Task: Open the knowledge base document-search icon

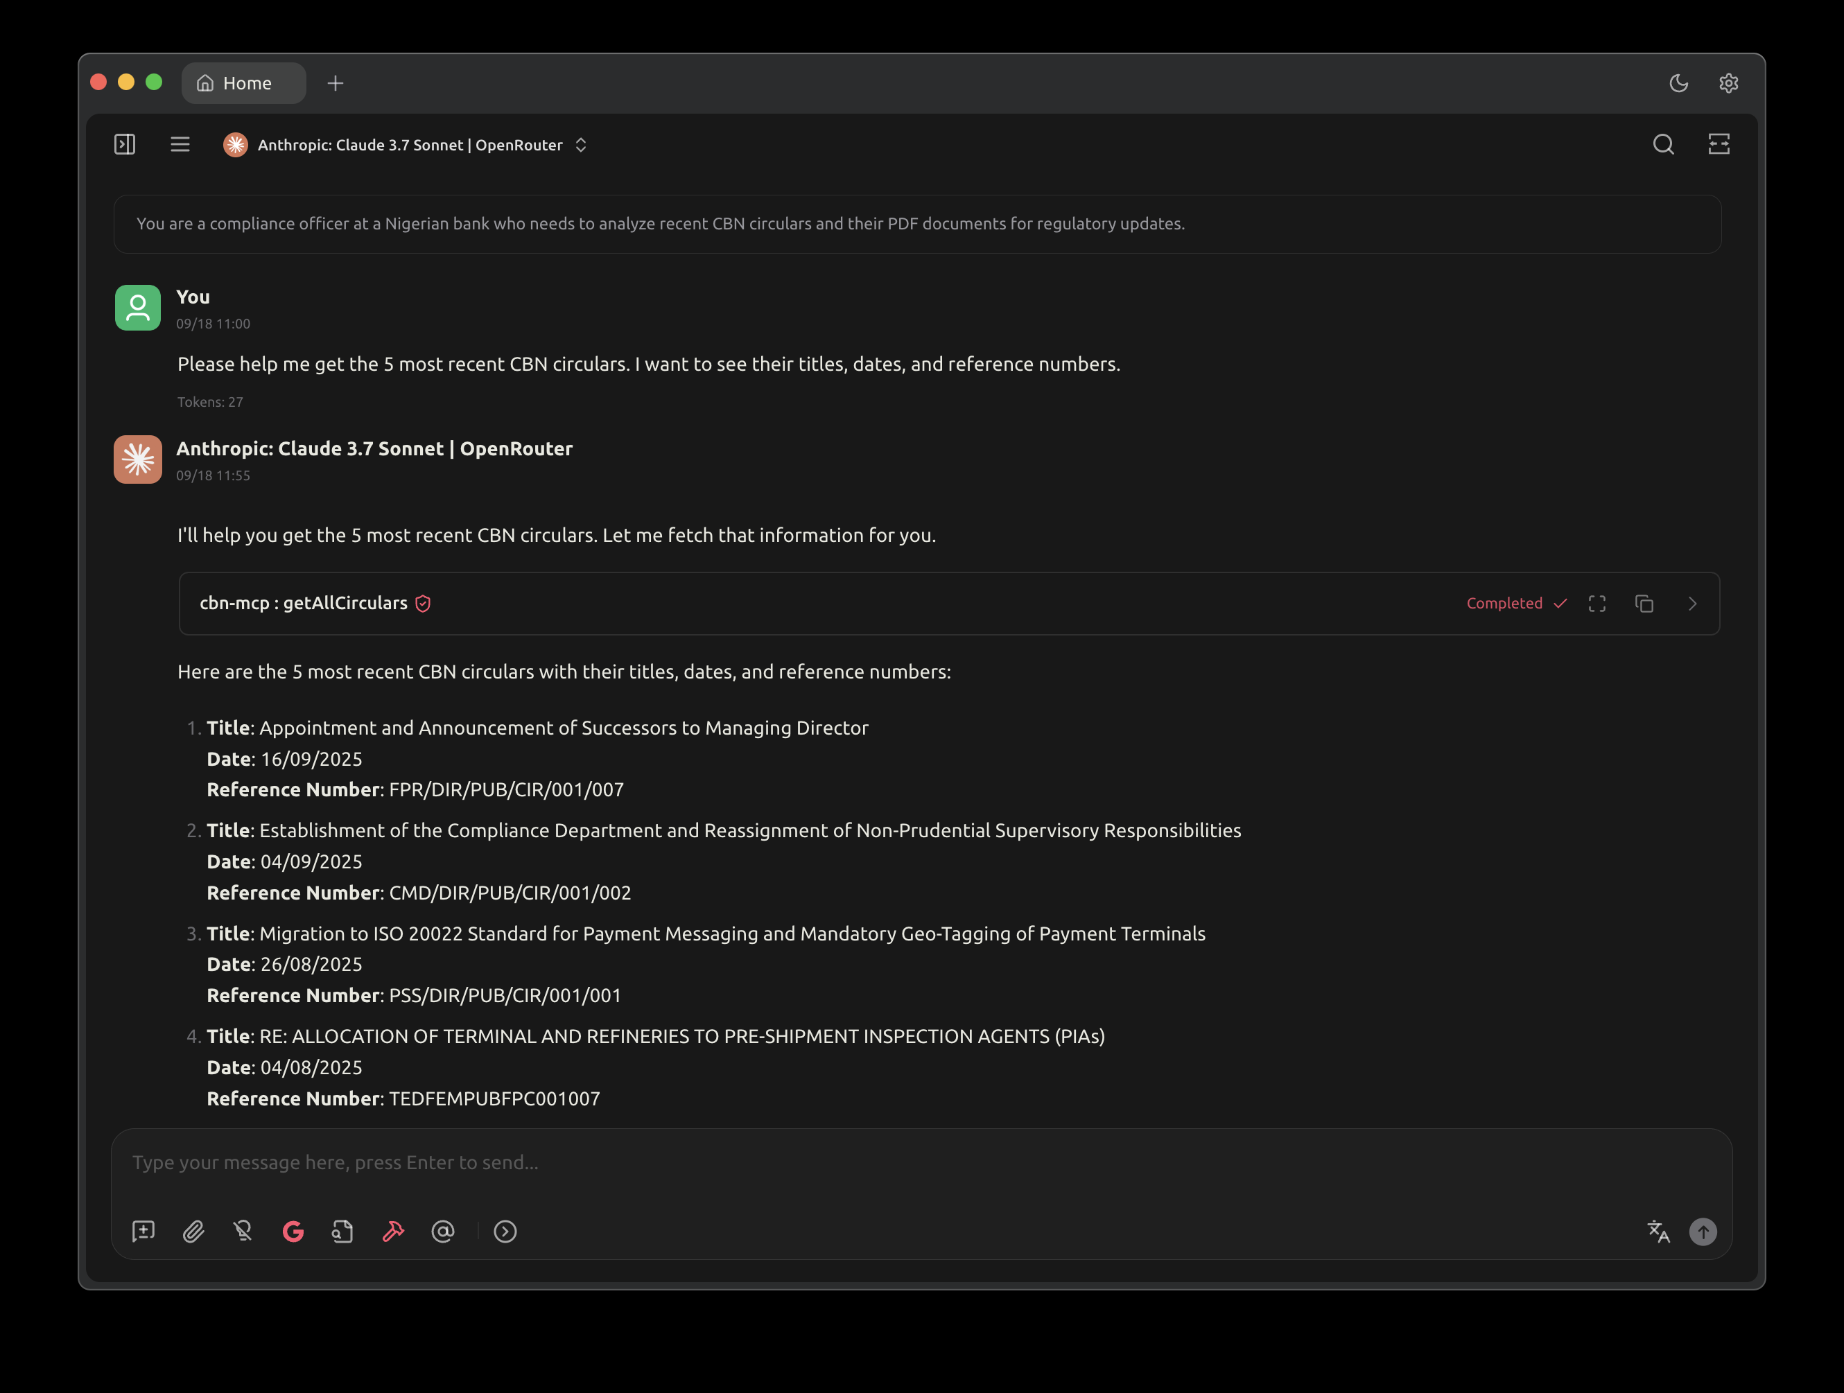Action: 342,1232
